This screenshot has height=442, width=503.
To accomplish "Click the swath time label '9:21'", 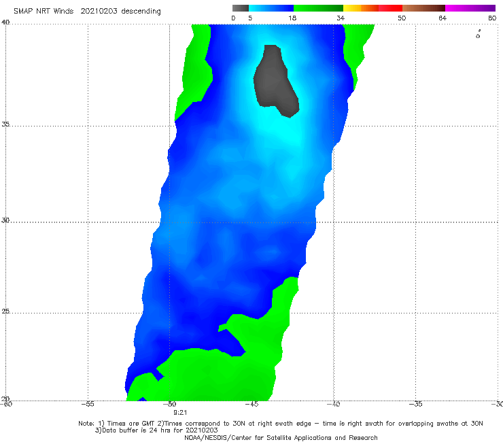I will (180, 413).
